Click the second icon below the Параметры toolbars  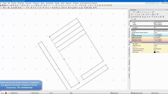click(x=135, y=19)
